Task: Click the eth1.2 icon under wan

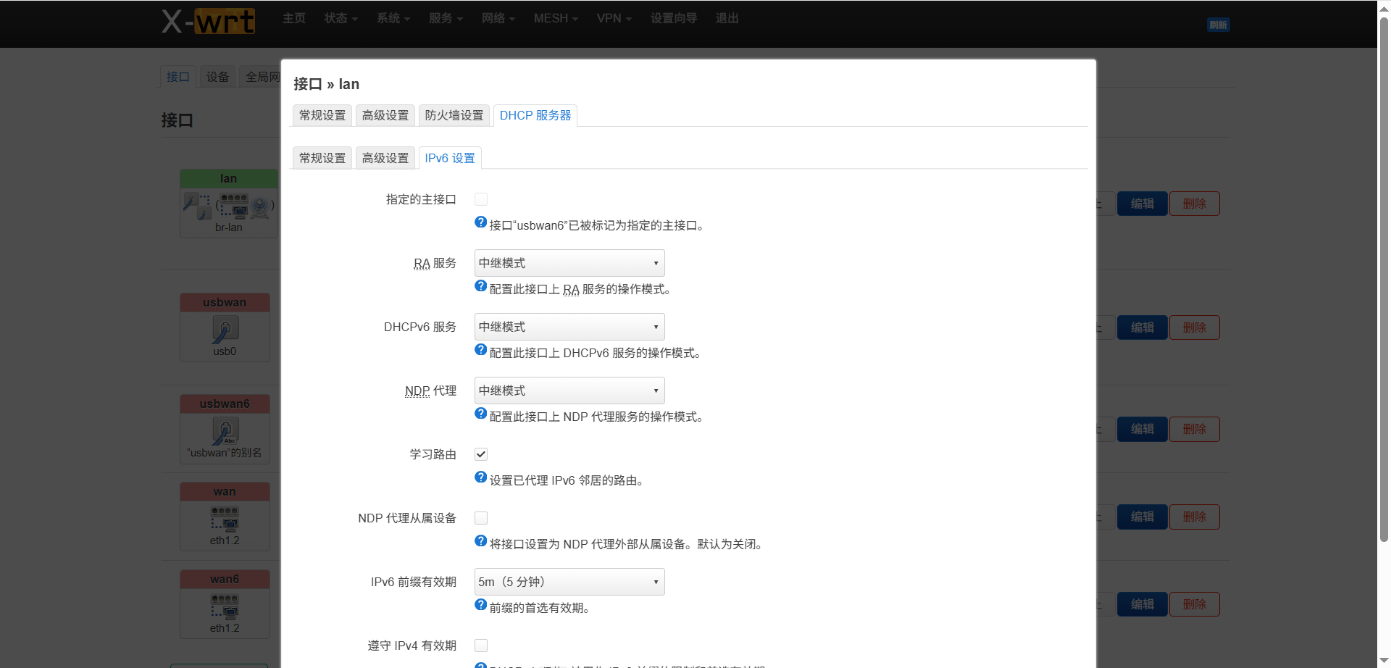Action: (x=225, y=519)
